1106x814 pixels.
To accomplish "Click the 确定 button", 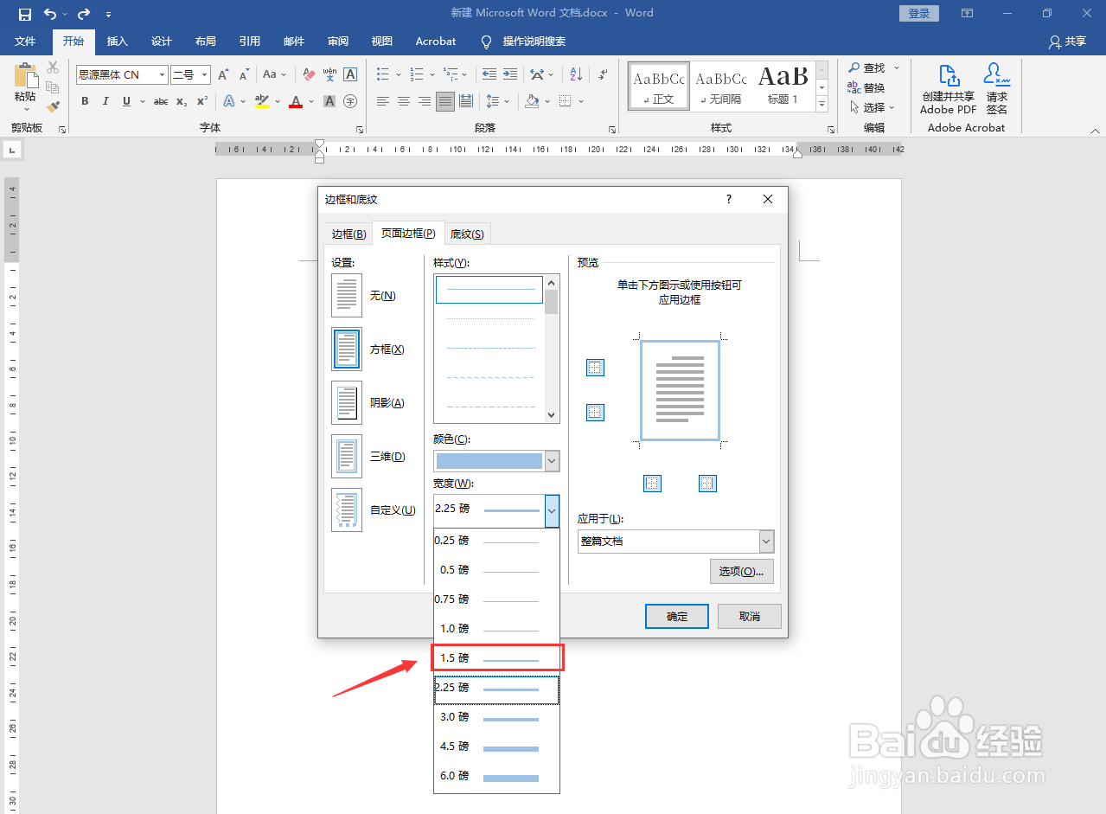I will pyautogui.click(x=677, y=616).
